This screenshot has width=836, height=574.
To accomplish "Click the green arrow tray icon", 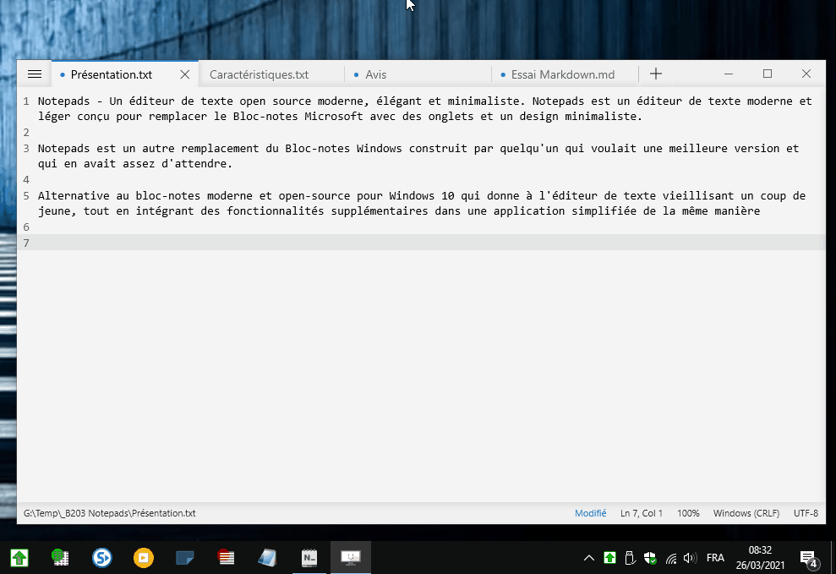I will (609, 558).
